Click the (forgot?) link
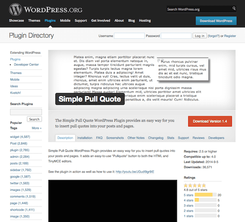The height and width of the screenshot is (222, 245). [x=214, y=36]
